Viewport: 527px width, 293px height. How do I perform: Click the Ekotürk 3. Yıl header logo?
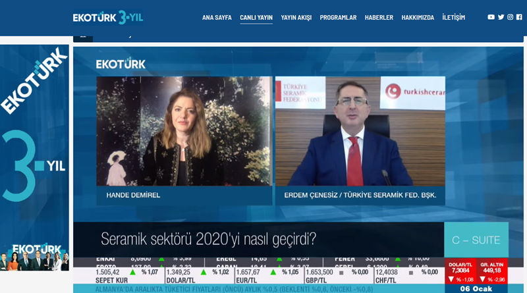coord(108,17)
